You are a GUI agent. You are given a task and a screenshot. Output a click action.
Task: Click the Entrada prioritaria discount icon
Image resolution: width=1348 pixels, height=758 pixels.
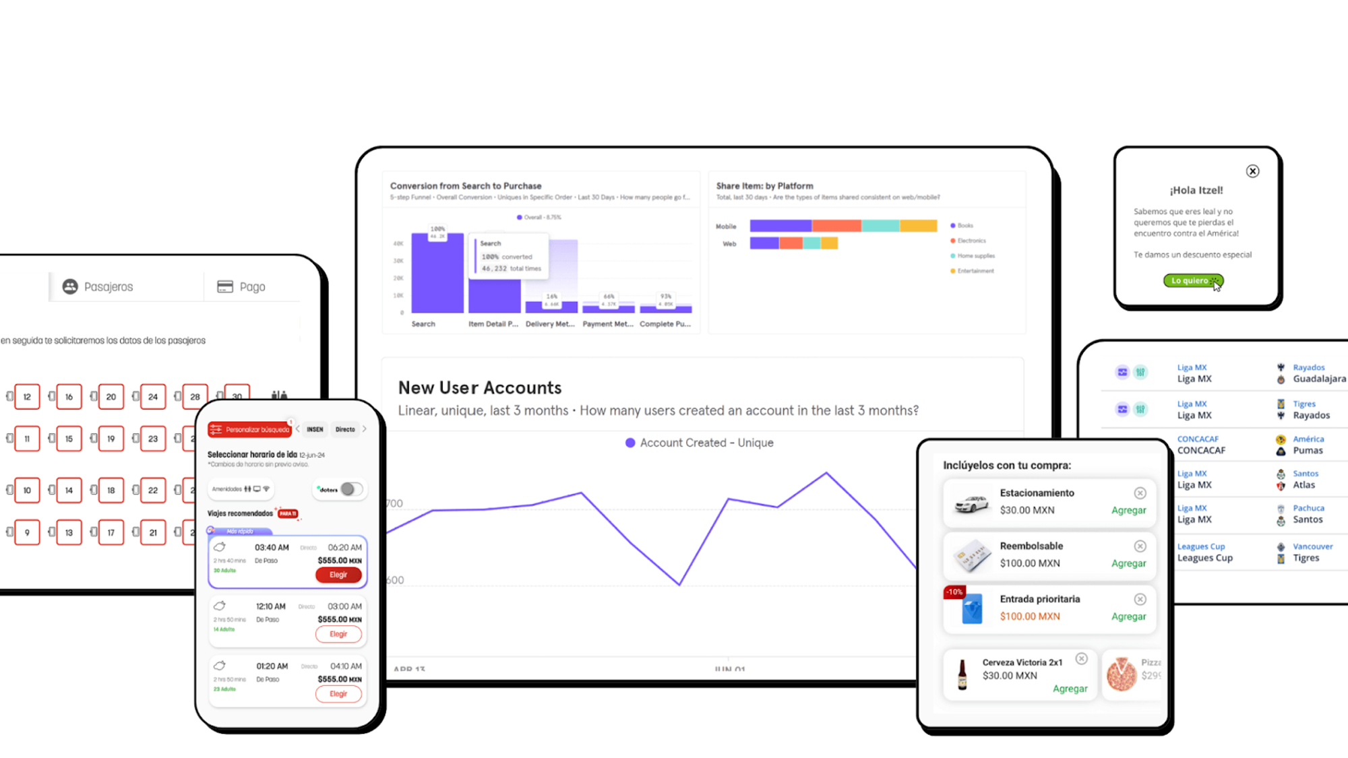[952, 592]
